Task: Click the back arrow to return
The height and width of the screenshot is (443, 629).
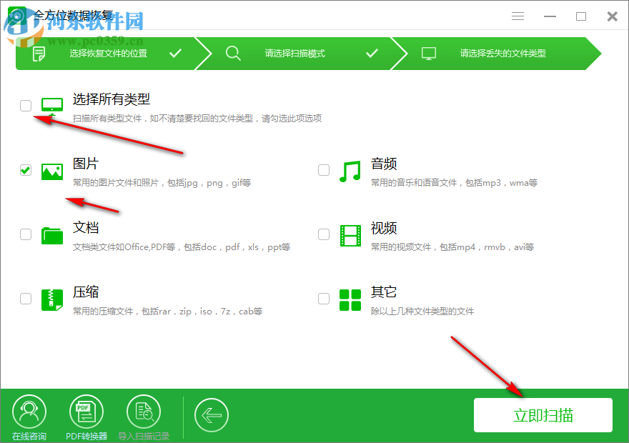Action: click(212, 414)
